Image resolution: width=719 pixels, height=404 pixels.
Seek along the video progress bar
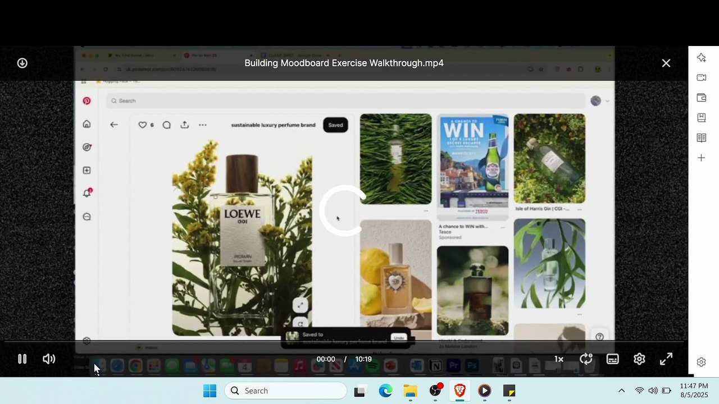tap(344, 341)
